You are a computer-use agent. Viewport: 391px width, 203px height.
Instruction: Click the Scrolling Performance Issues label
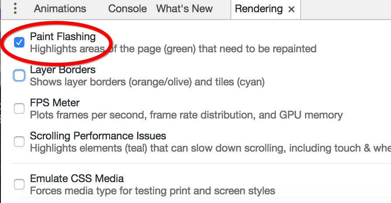[x=98, y=136]
